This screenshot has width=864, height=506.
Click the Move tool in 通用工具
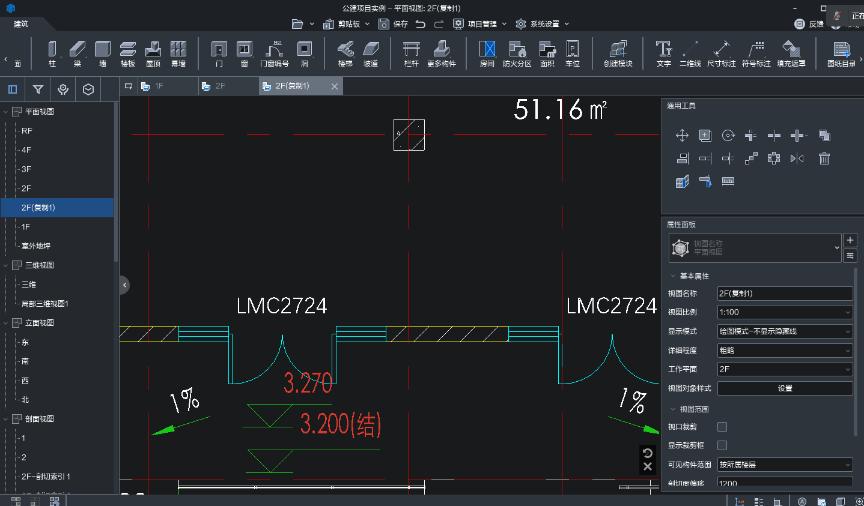[682, 136]
